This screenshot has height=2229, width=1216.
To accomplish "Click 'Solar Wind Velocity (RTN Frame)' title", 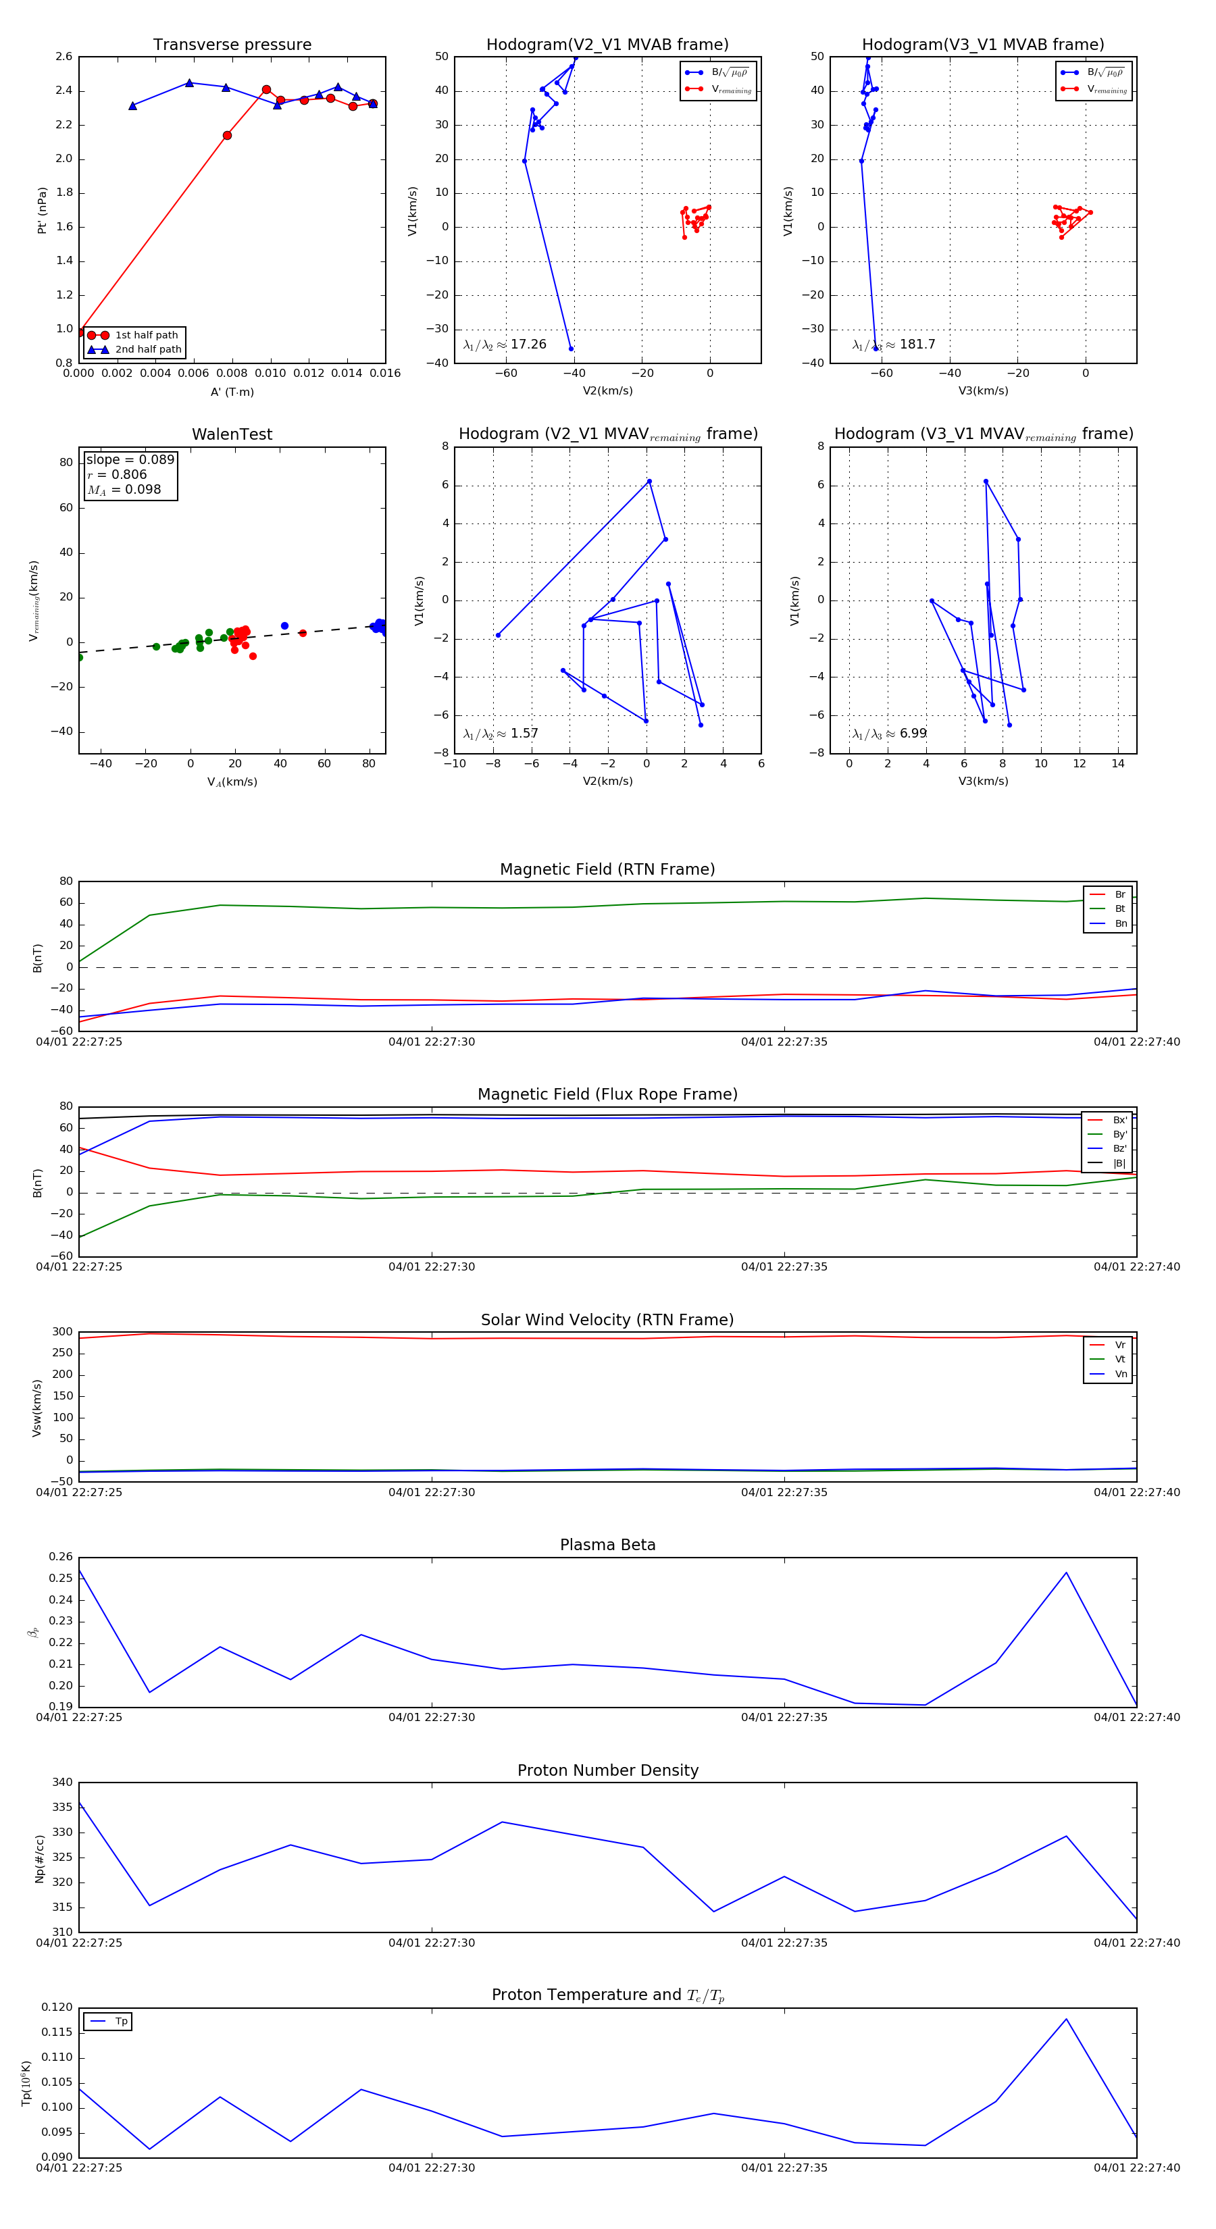I will 607,1320.
